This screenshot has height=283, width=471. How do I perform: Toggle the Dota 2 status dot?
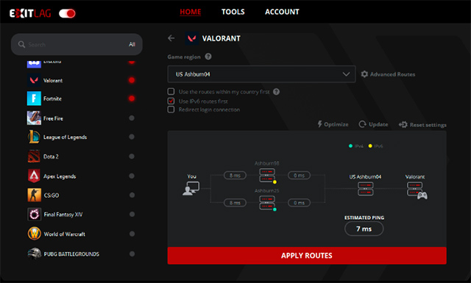(132, 157)
